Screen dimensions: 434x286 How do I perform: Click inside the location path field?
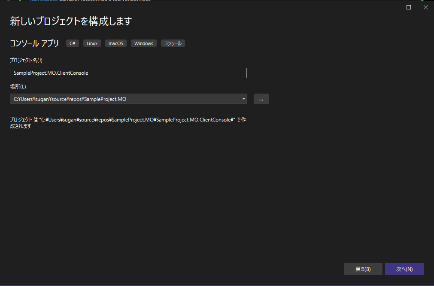[107, 99]
